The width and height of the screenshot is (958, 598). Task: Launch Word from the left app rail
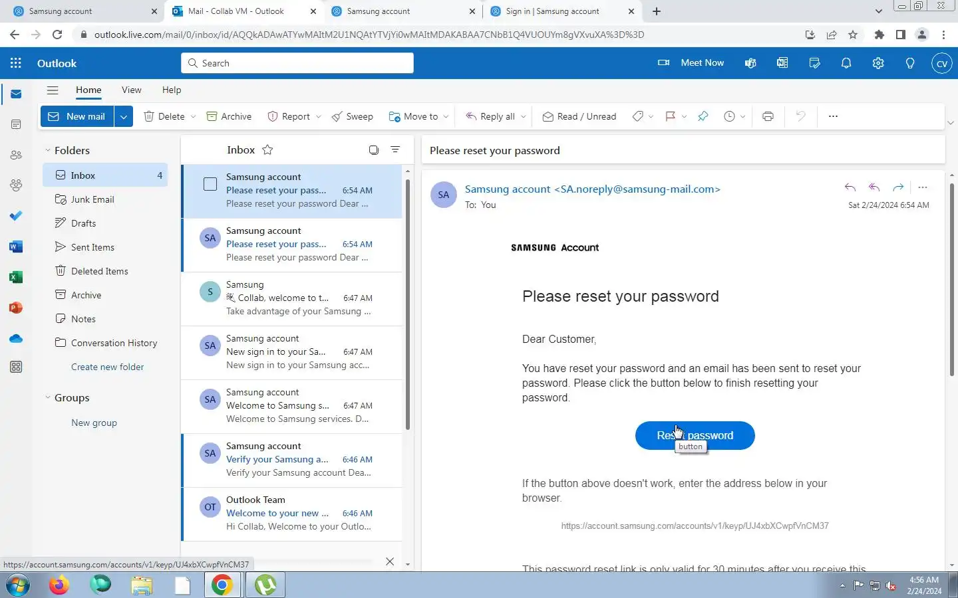[16, 247]
